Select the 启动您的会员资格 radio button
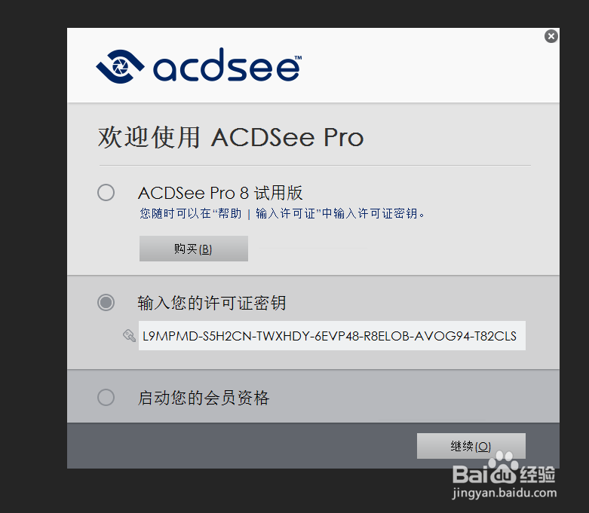 tap(106, 397)
